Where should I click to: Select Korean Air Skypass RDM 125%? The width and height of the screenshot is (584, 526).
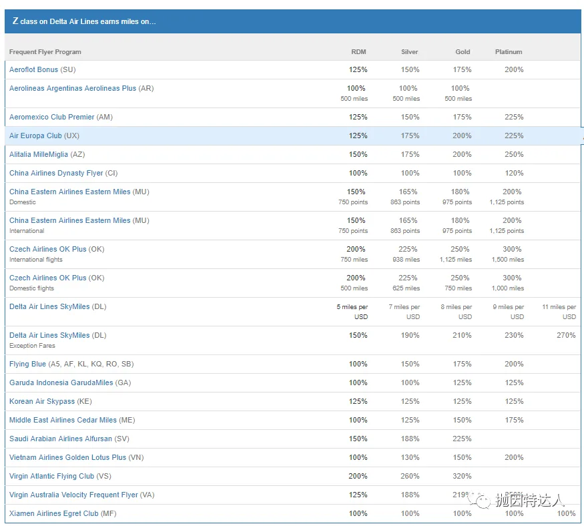pyautogui.click(x=358, y=401)
